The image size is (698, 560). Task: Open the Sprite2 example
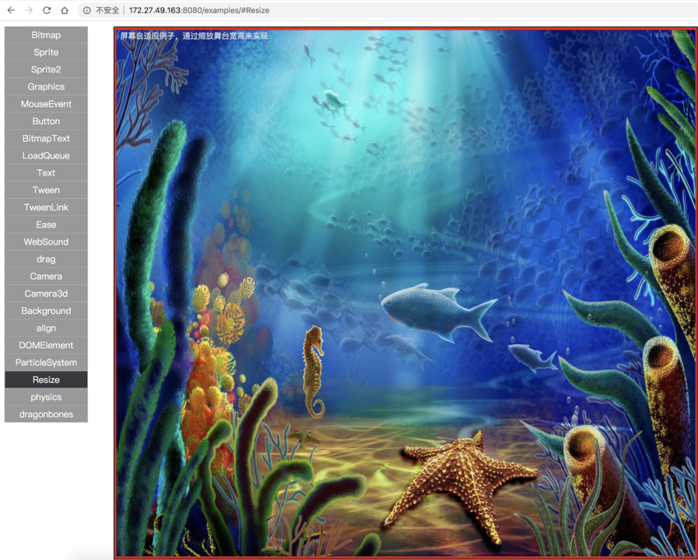[x=46, y=69]
